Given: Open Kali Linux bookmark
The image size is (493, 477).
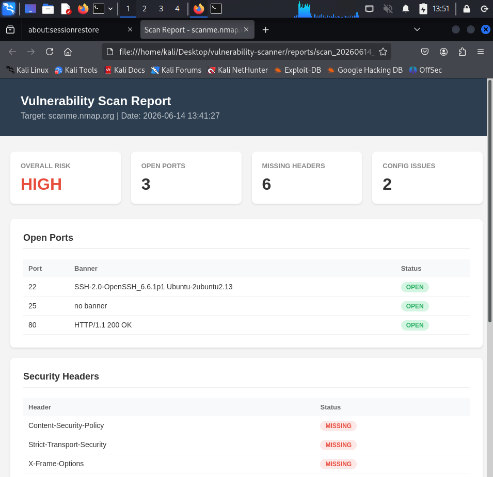Looking at the screenshot, I should click(x=27, y=70).
